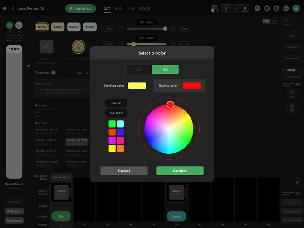Image resolution: width=304 pixels, height=228 pixels.
Task: Switch color mode to HSI in dialog
Action: [x=165, y=69]
